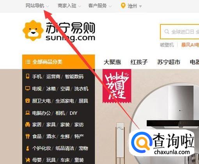
Task: Click the Suning lion mascot logo
Action: pyautogui.click(x=33, y=31)
